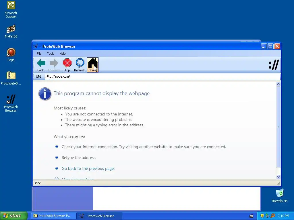Click the ProtoWeb logo at toolbar right
Viewport: 294px width, 220px height.
pos(274,65)
